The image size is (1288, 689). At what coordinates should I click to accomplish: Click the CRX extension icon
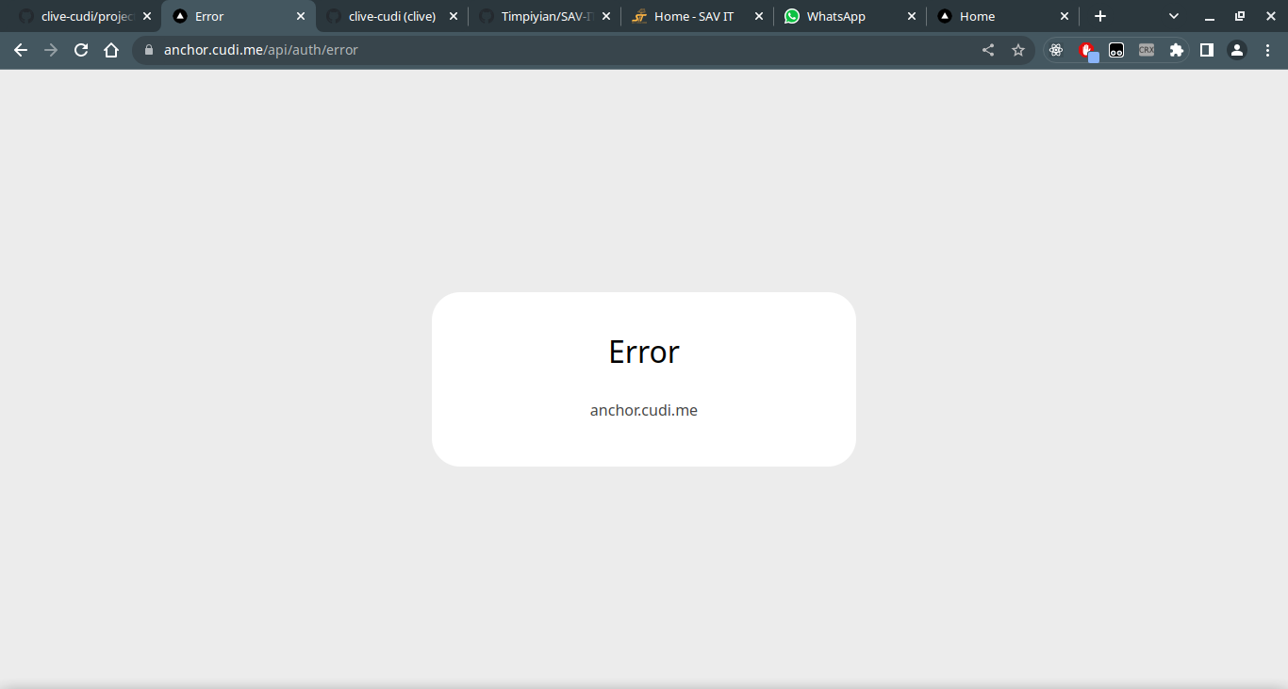tap(1147, 50)
